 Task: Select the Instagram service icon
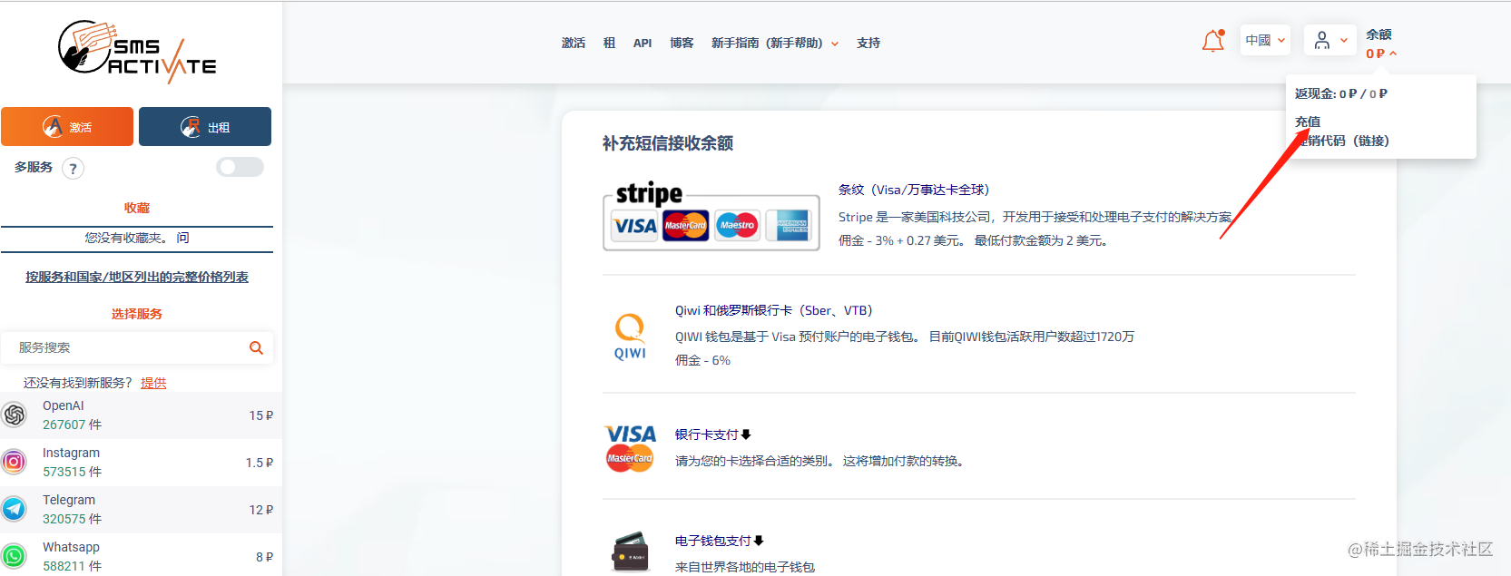pos(14,463)
